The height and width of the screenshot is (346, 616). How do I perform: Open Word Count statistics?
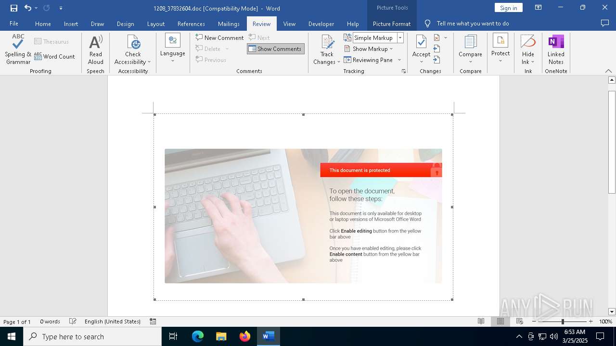click(54, 56)
